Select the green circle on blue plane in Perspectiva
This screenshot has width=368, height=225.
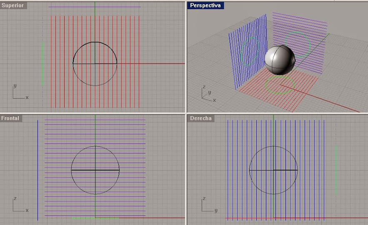(x=250, y=51)
